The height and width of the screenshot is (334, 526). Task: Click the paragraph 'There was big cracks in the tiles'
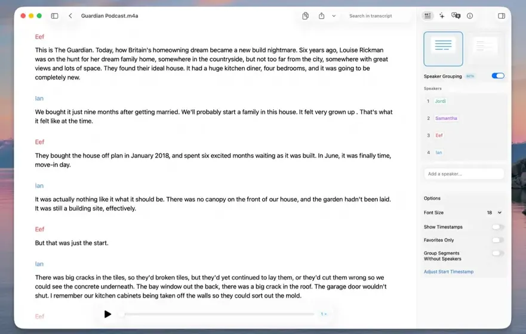(x=211, y=286)
